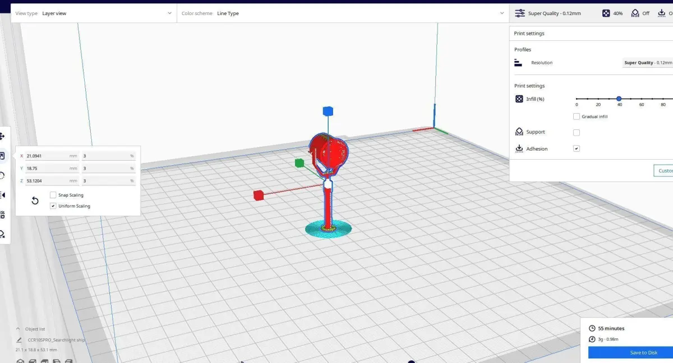This screenshot has height=363, width=673.
Task: Set the infill slider to the 20 mark
Action: coord(598,99)
